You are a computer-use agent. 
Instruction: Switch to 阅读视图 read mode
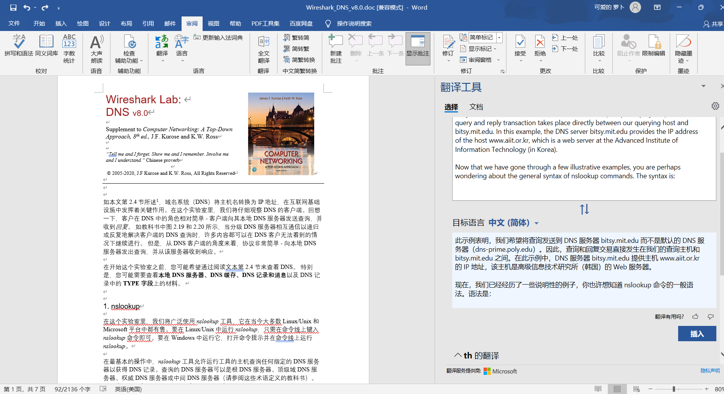(598, 389)
